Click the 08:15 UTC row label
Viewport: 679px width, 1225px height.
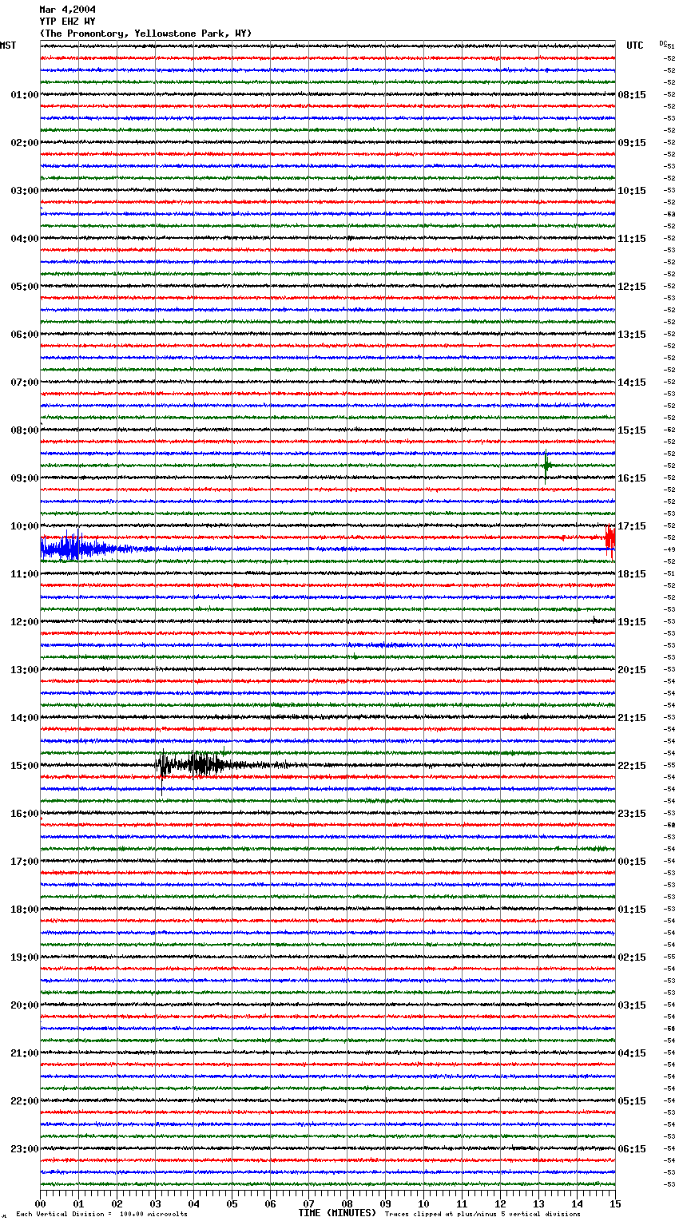(632, 95)
